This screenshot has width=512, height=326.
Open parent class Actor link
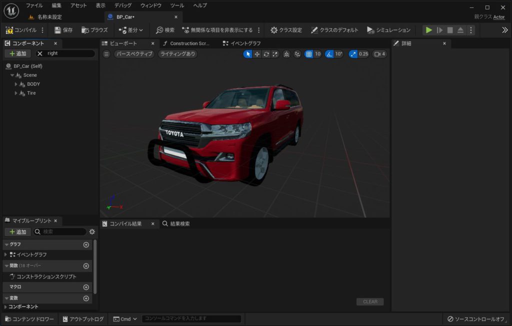(498, 17)
